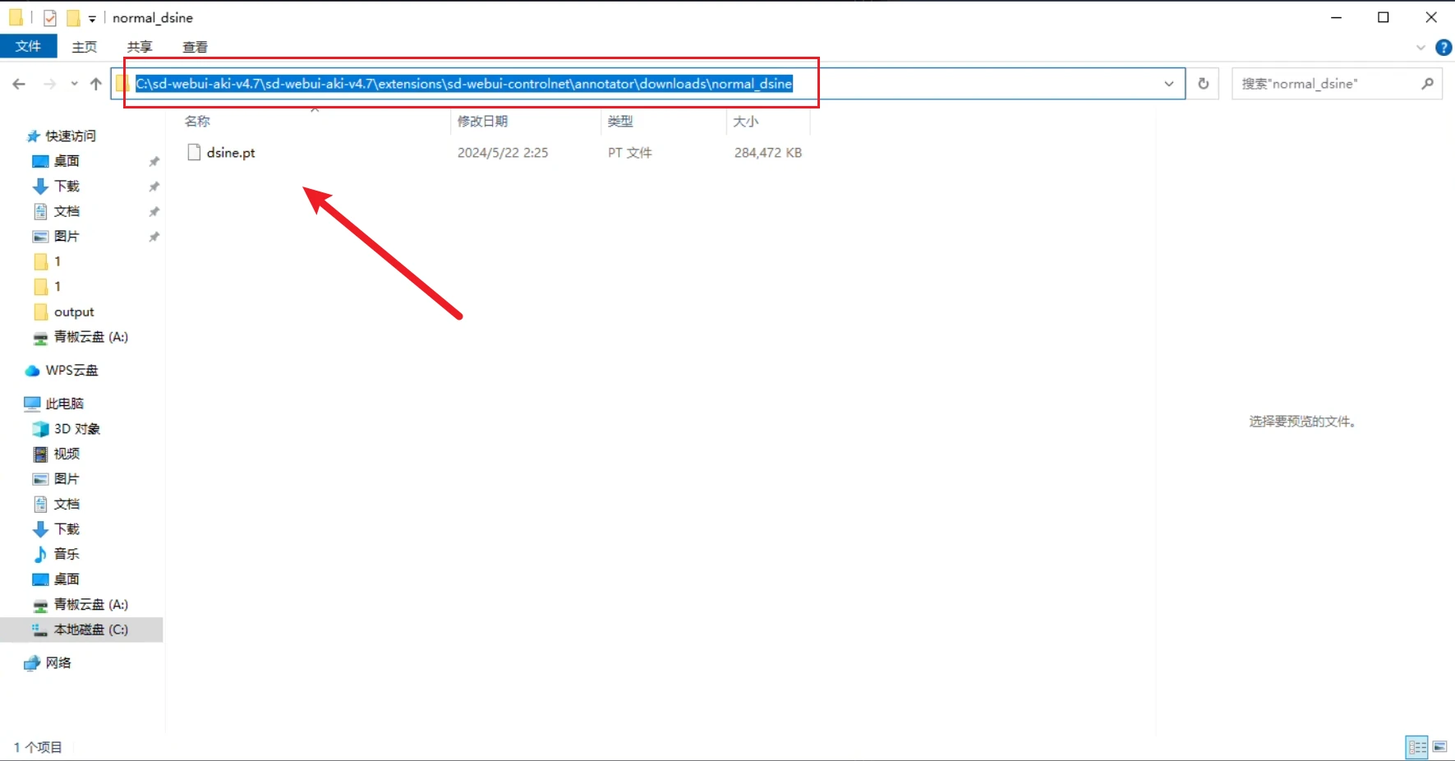Click the Back navigation arrow
1455x761 pixels.
pos(19,84)
